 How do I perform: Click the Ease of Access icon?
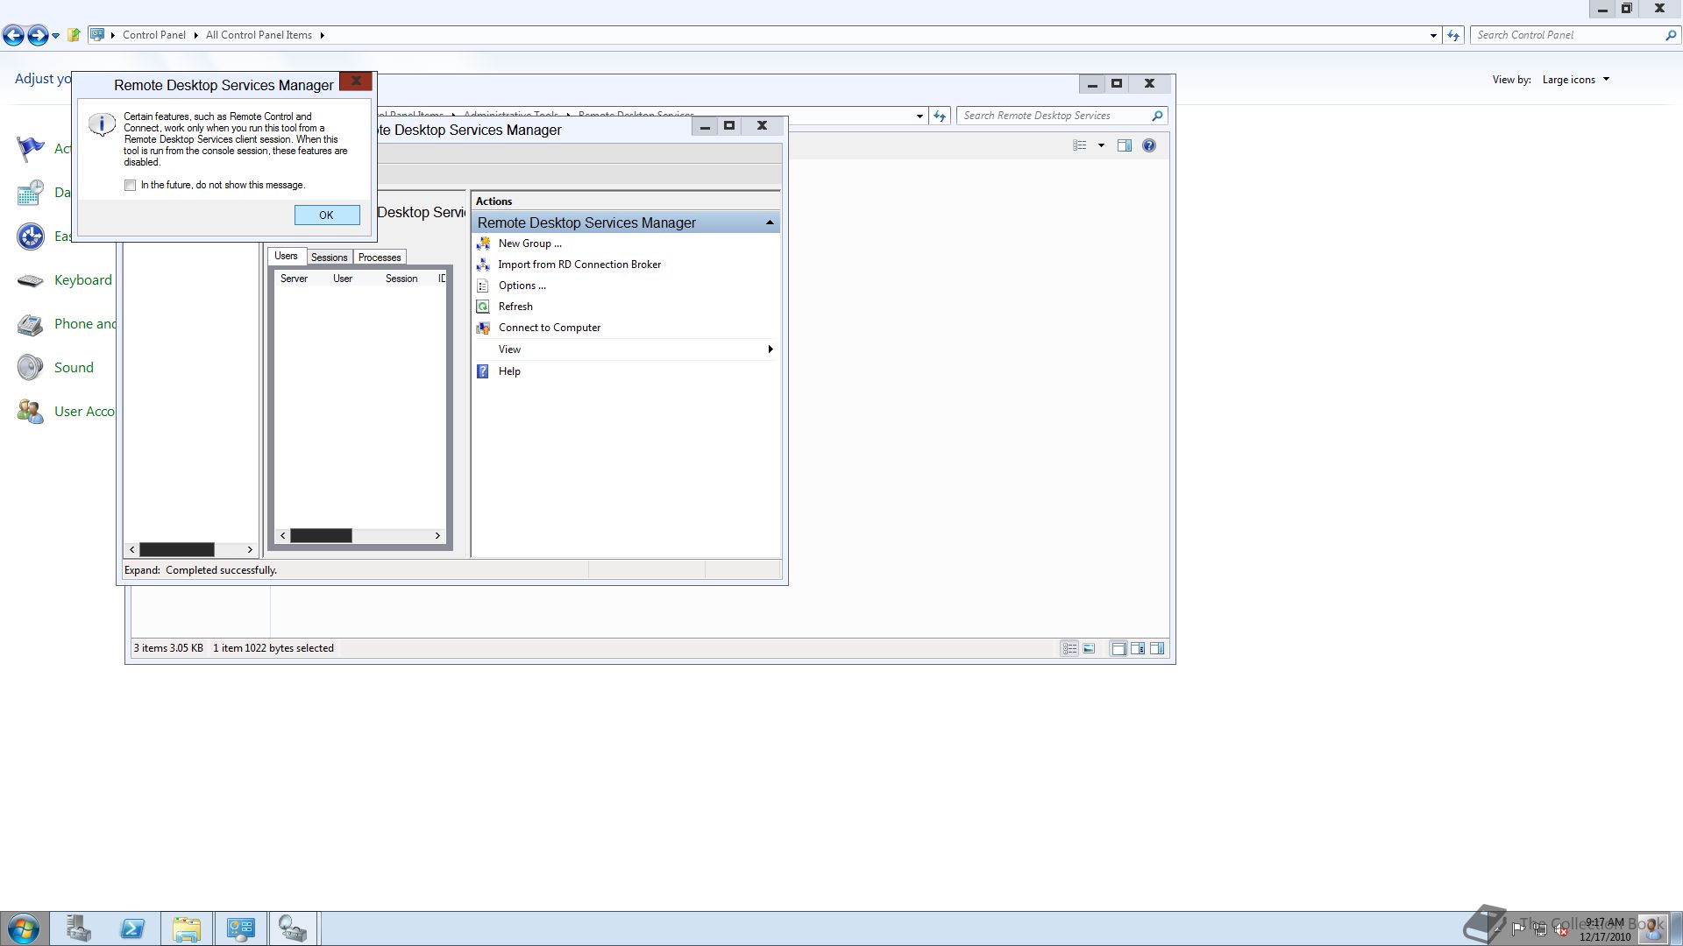coord(31,236)
